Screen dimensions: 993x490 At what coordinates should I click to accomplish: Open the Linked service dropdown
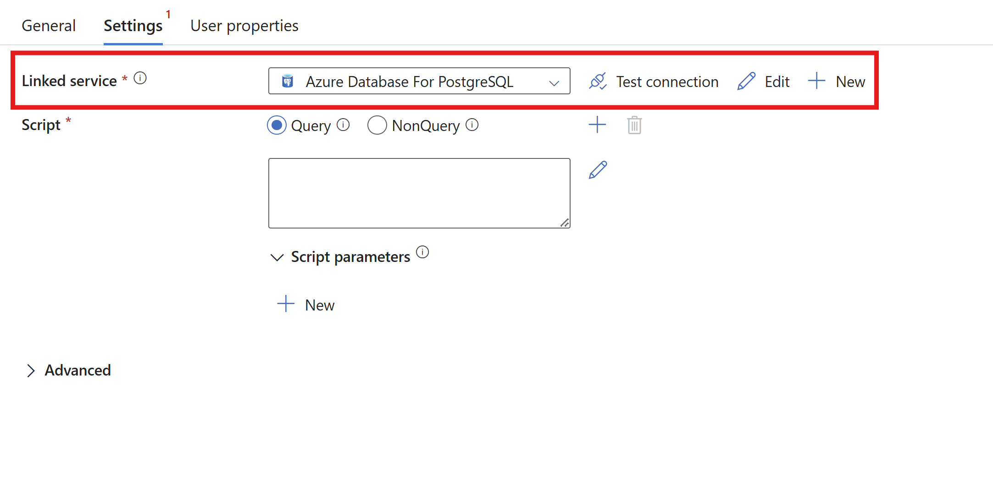pyautogui.click(x=419, y=82)
